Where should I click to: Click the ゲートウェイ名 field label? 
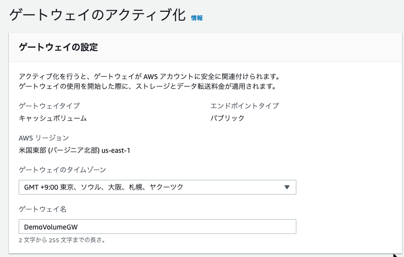click(x=42, y=209)
